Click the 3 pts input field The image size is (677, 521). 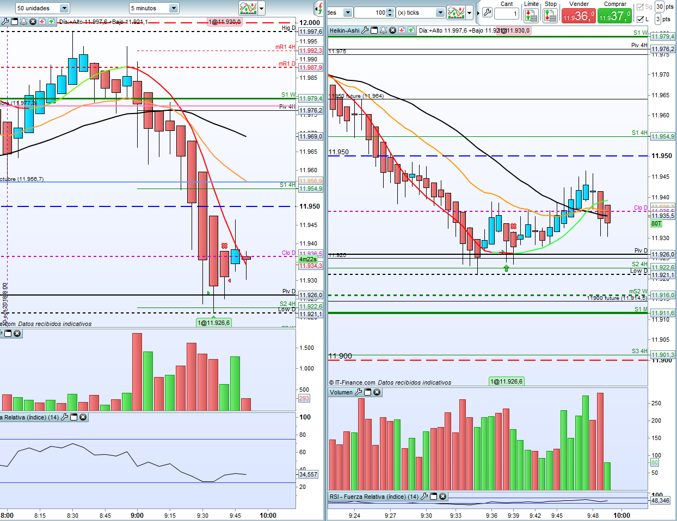[x=658, y=19]
